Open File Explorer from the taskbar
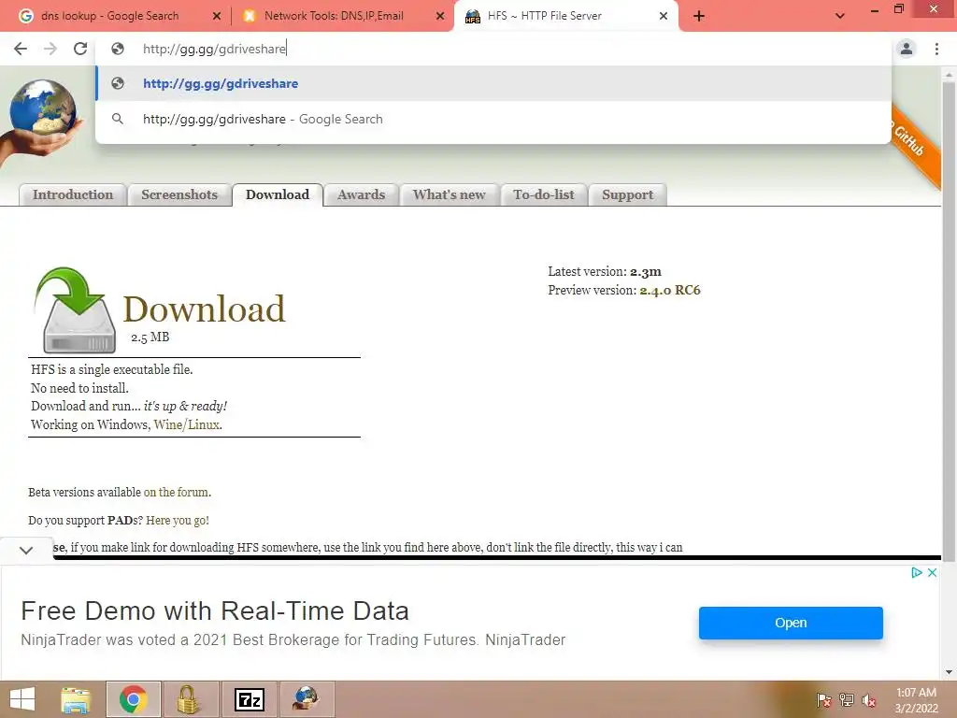Viewport: 957px width, 718px height. point(76,699)
